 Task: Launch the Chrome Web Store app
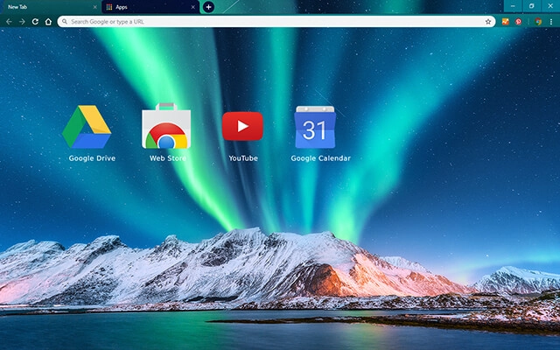[x=166, y=126]
